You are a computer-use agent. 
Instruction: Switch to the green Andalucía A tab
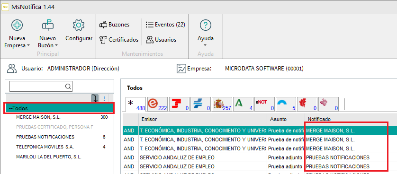tap(244, 104)
